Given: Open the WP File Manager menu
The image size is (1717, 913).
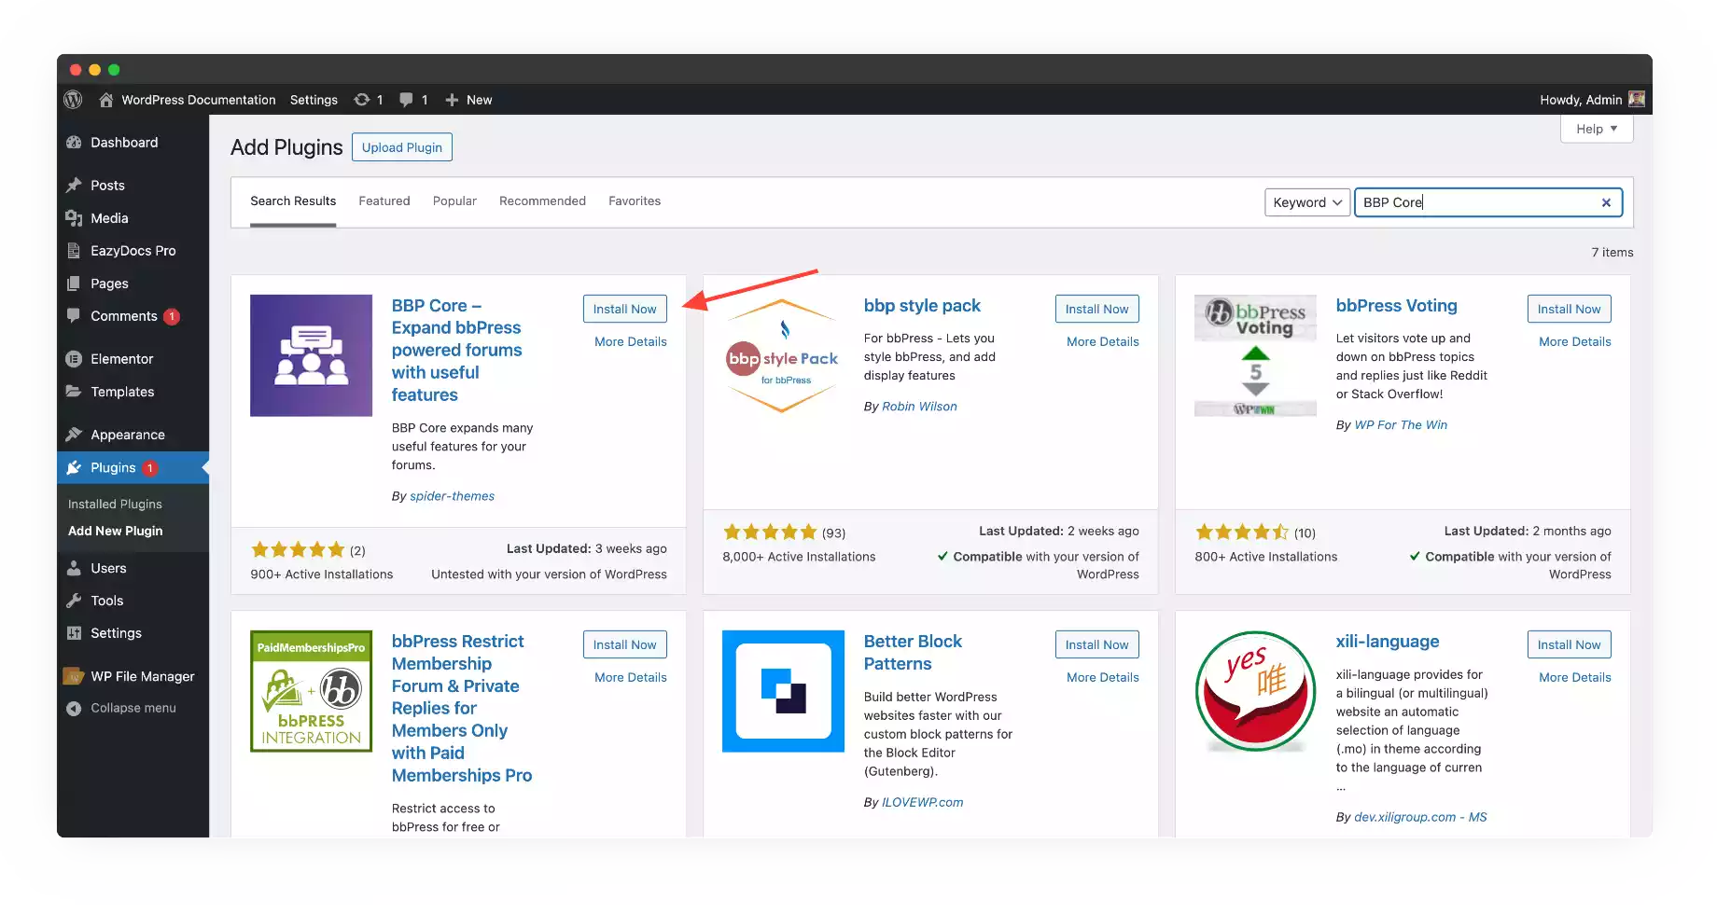Looking at the screenshot, I should tap(142, 676).
